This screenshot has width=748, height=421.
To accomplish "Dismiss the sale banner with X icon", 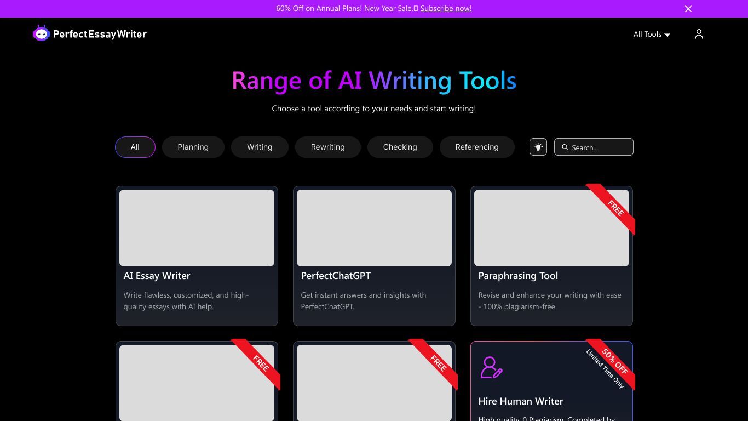I will [688, 9].
